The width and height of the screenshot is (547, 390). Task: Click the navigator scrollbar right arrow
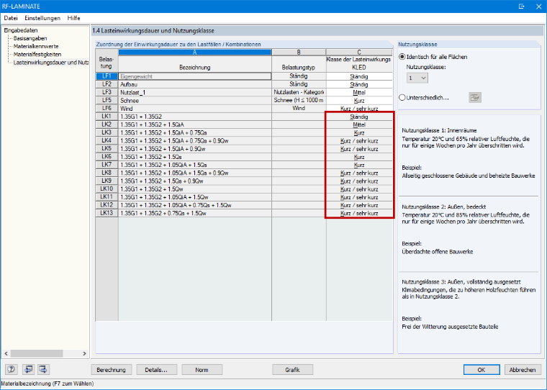tap(84, 353)
